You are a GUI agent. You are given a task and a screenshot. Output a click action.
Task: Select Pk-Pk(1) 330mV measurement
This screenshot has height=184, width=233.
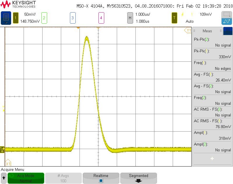[x=212, y=54]
